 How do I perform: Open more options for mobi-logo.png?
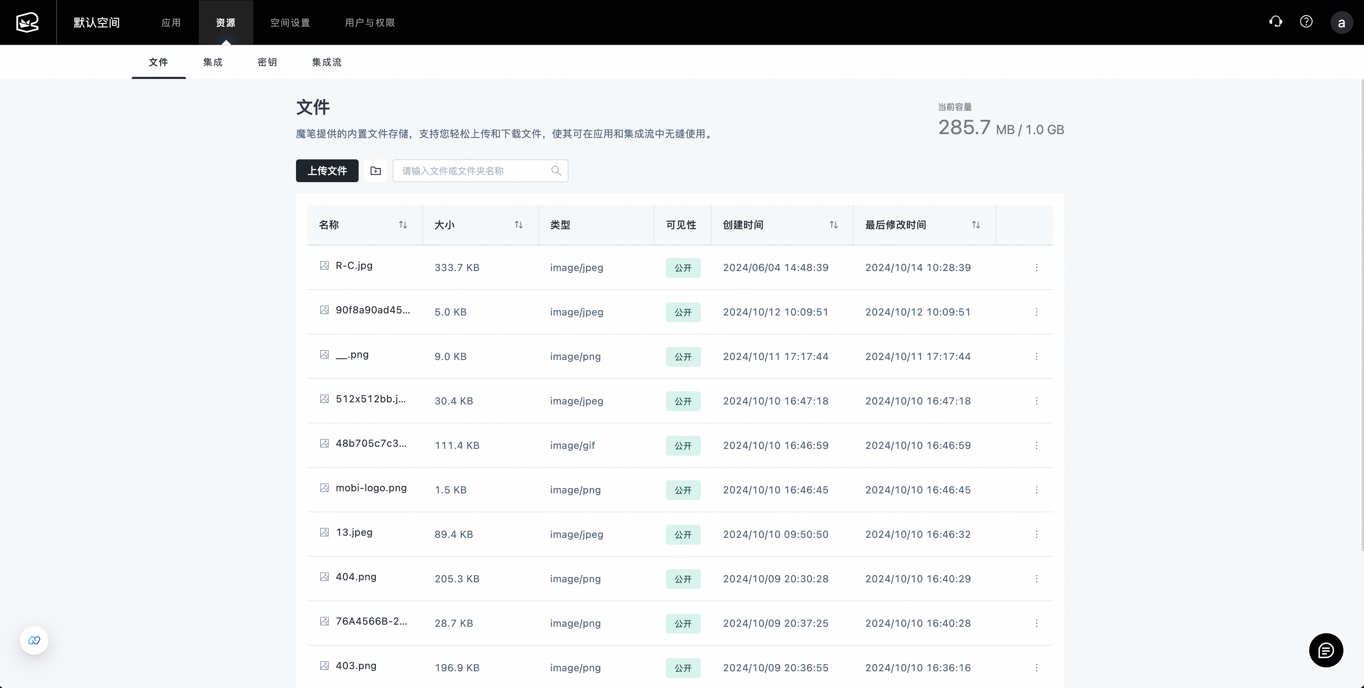tap(1036, 490)
